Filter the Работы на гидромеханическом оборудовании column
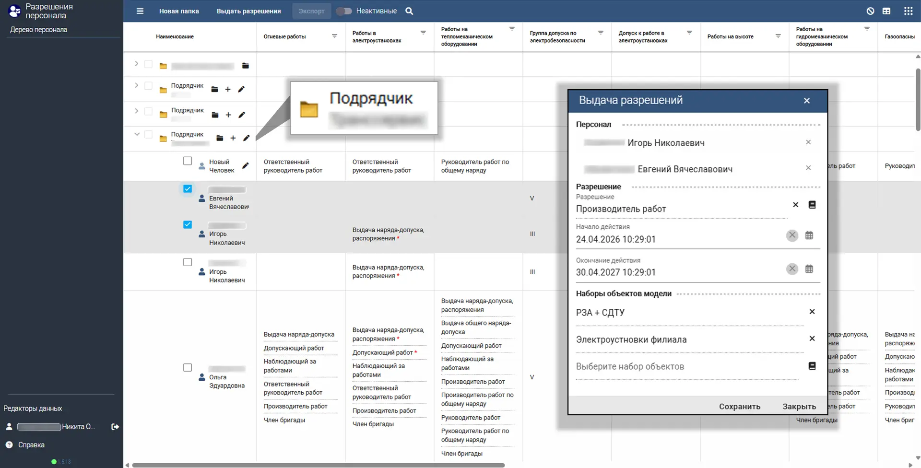Screen dimensions: 921x468 point(867,29)
